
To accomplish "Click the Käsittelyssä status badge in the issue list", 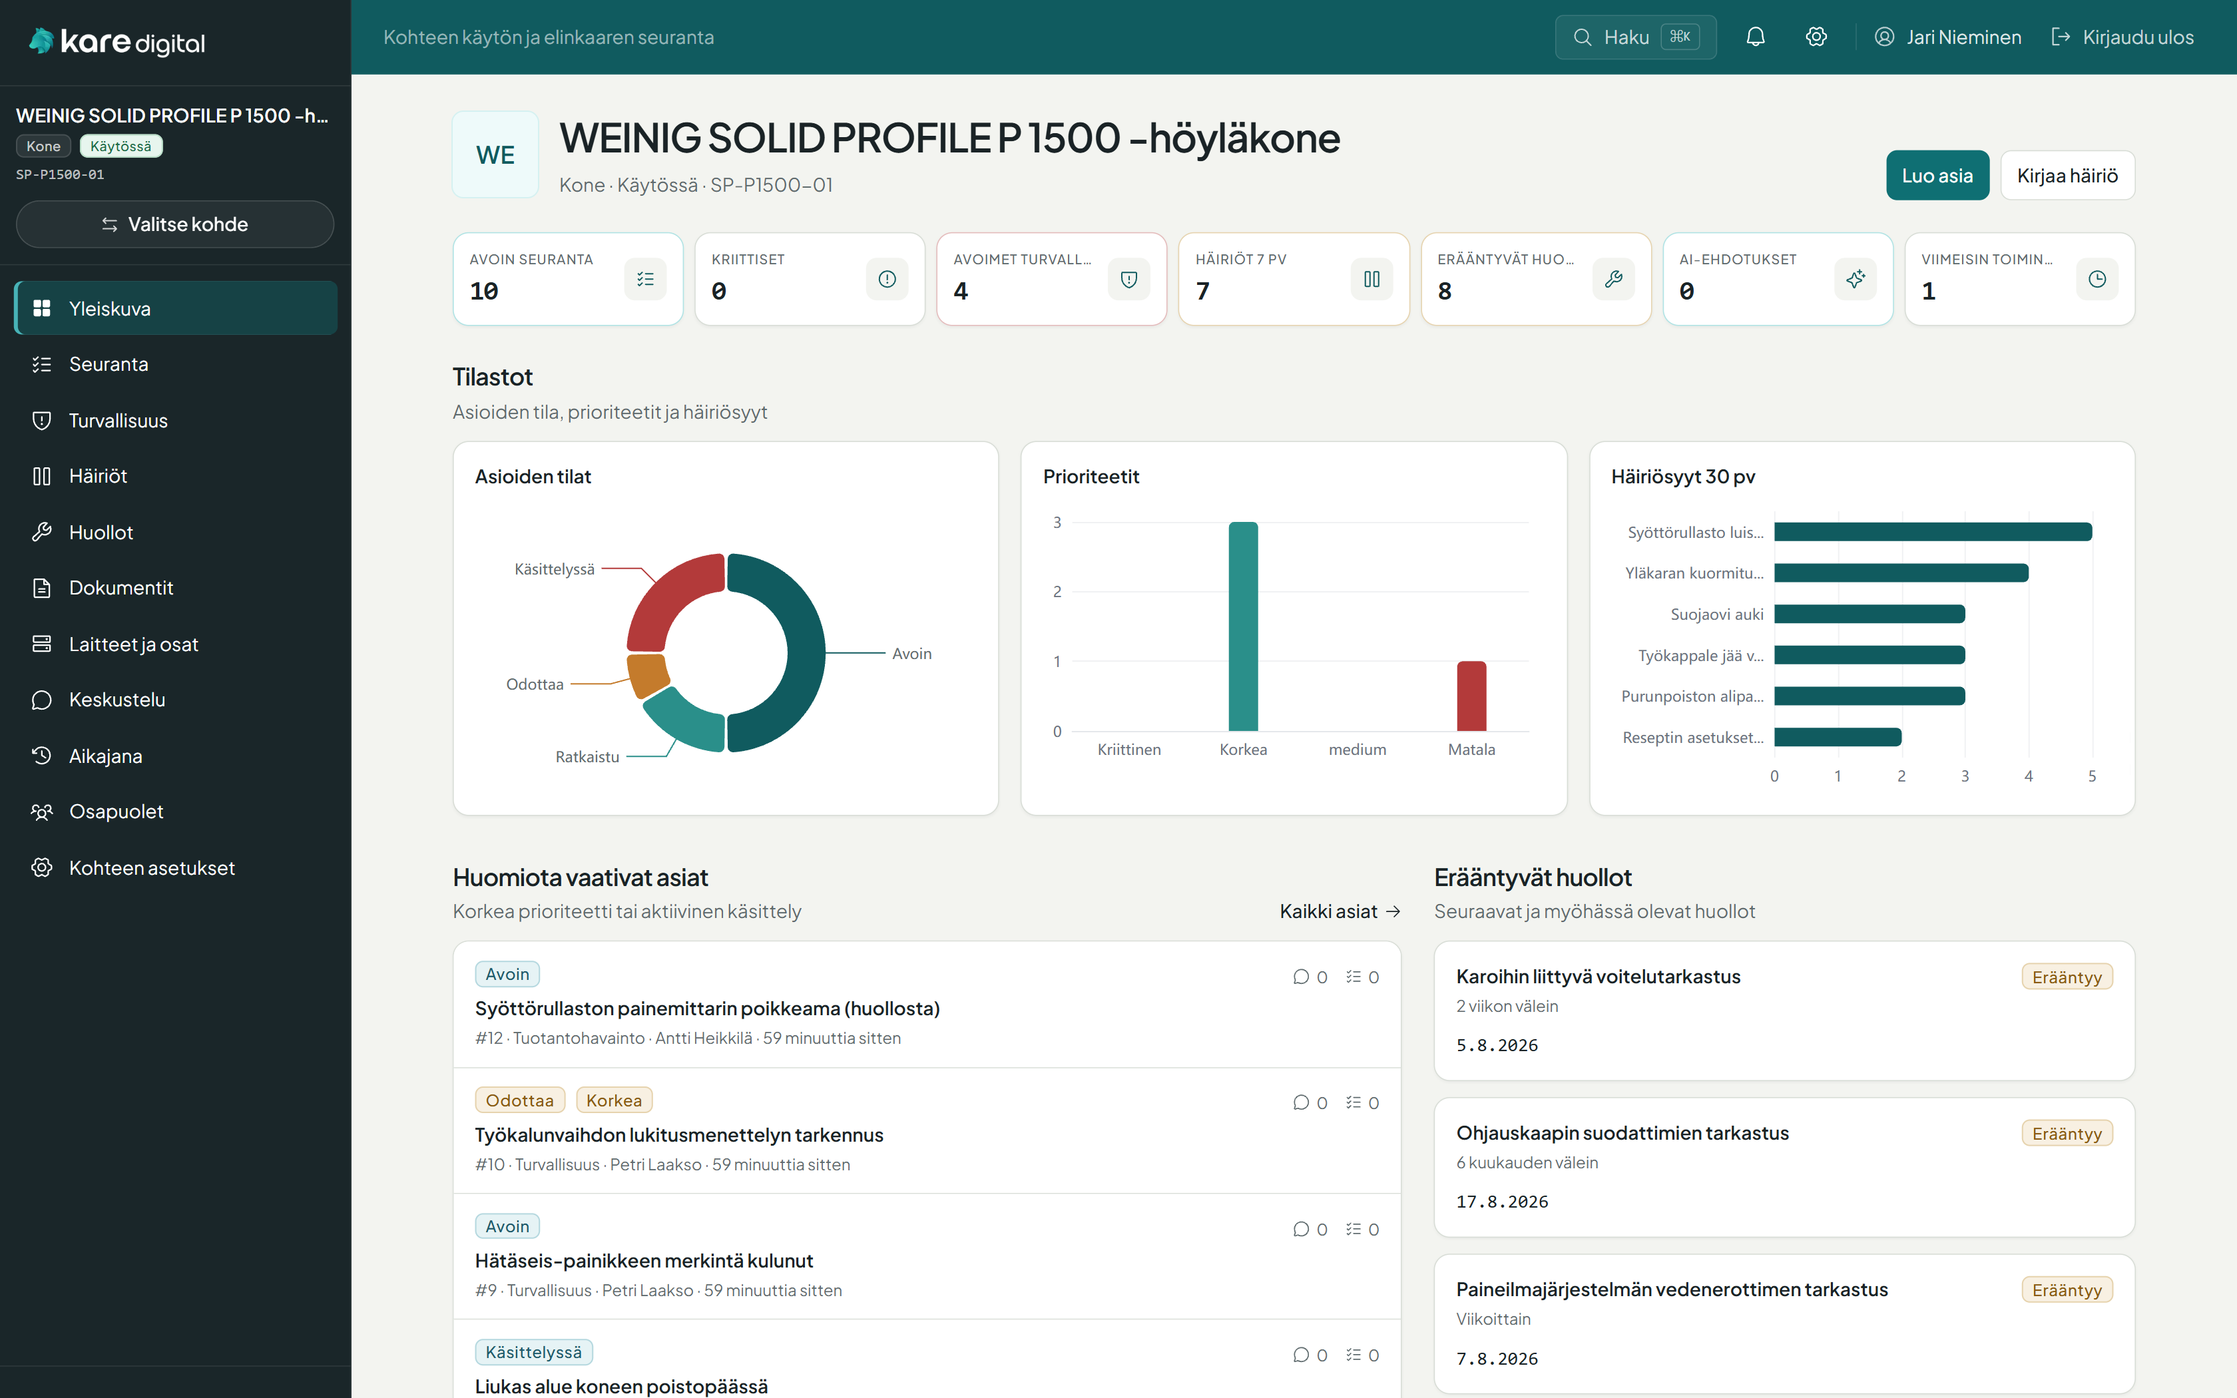I will point(533,1353).
